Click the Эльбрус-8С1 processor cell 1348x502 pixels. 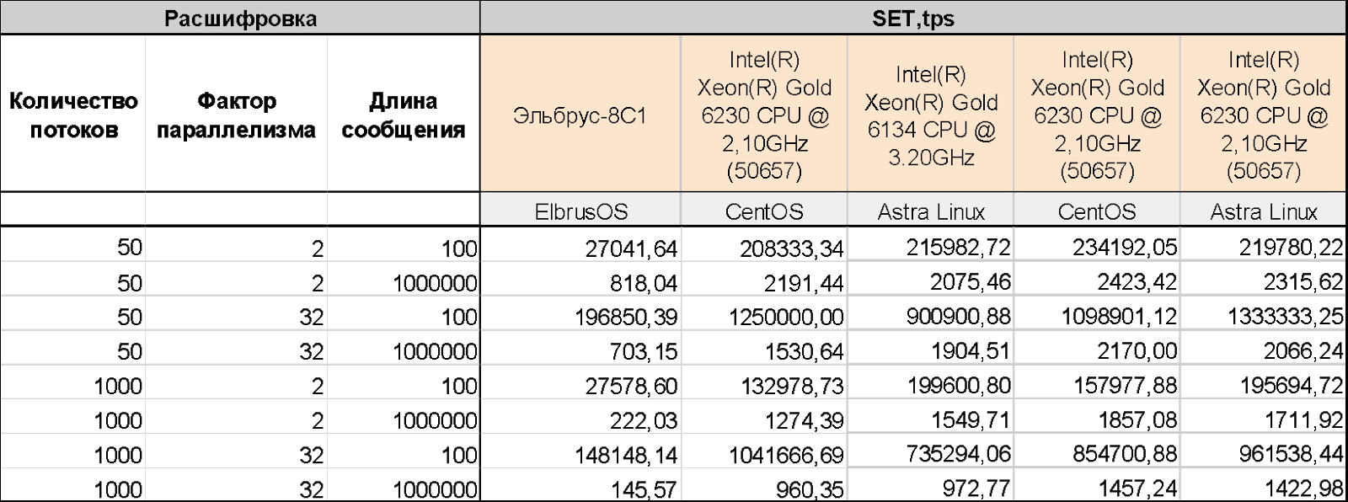click(x=580, y=115)
